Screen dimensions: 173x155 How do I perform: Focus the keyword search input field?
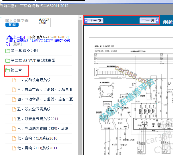17,21
